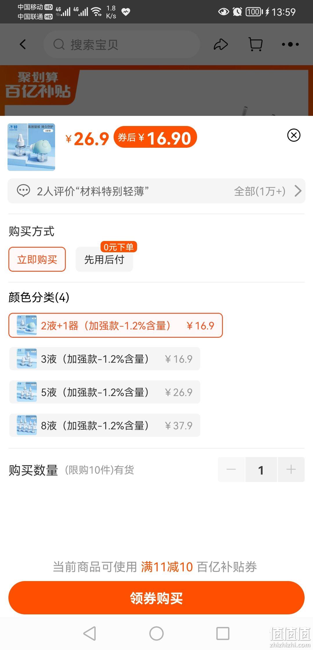Choose 8液 加强款 option
This screenshot has width=313, height=650.
(105, 425)
